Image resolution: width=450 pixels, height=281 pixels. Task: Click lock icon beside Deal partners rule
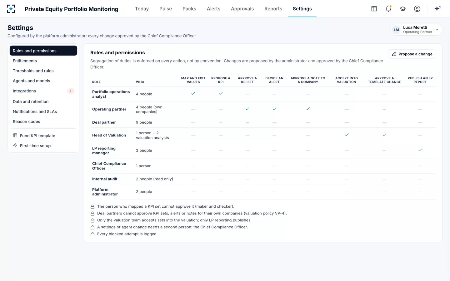(x=92, y=214)
